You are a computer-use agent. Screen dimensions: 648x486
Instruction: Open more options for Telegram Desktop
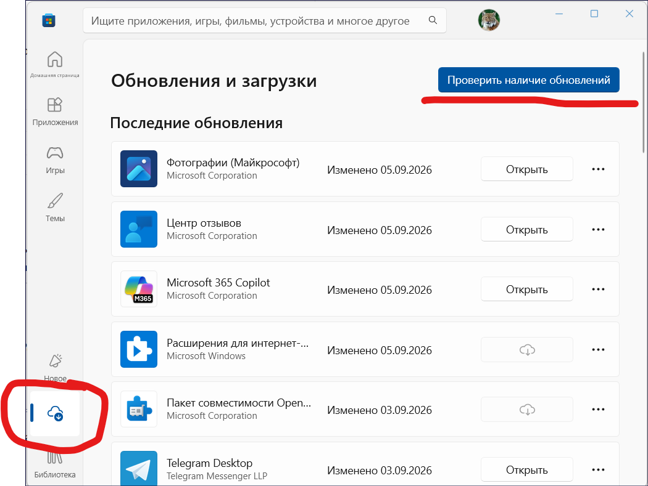(598, 469)
